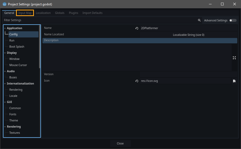Click the settings tree vertical scrollbar

pos(40,47)
